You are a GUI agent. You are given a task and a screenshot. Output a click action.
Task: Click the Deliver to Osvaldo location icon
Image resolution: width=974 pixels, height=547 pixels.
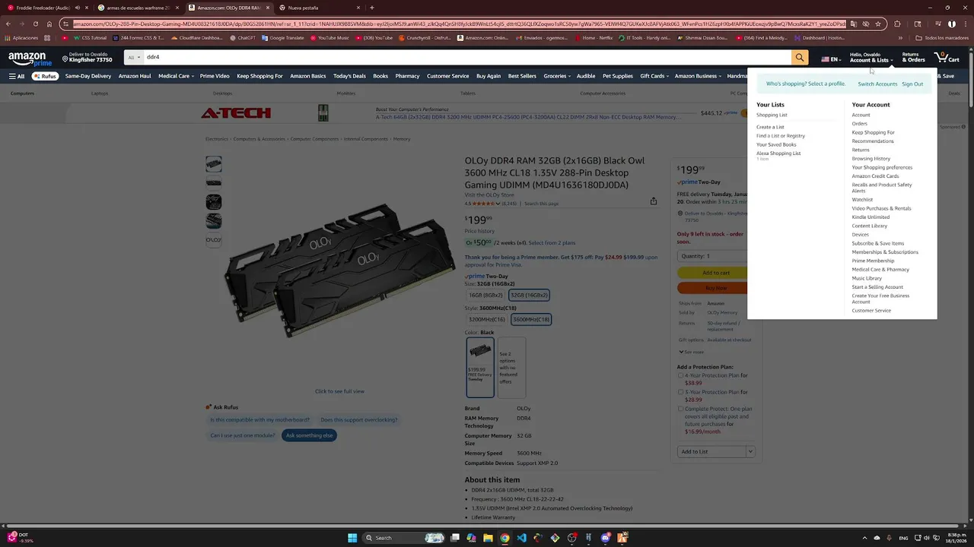[x=65, y=58]
